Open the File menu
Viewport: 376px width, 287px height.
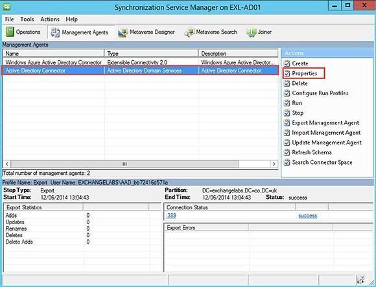pos(9,19)
